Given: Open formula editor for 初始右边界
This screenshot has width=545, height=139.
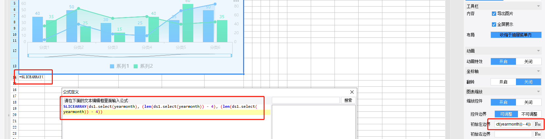Looking at the screenshot, I should [x=537, y=134].
